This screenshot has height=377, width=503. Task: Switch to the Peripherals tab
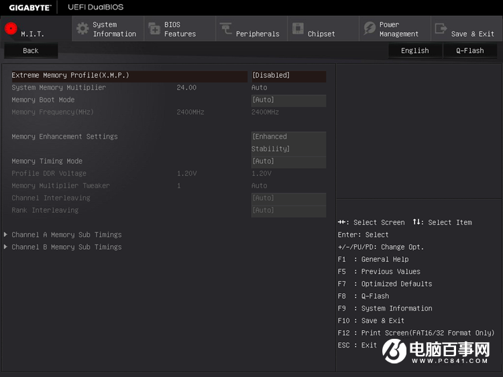tap(257, 33)
